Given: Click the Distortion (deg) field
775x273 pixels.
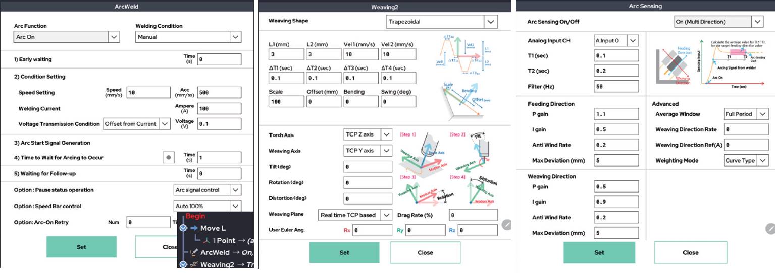Looking at the screenshot, I should pos(368,198).
